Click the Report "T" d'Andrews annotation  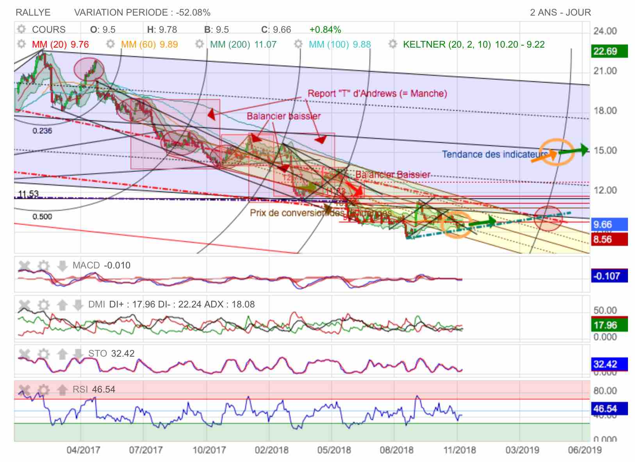377,94
